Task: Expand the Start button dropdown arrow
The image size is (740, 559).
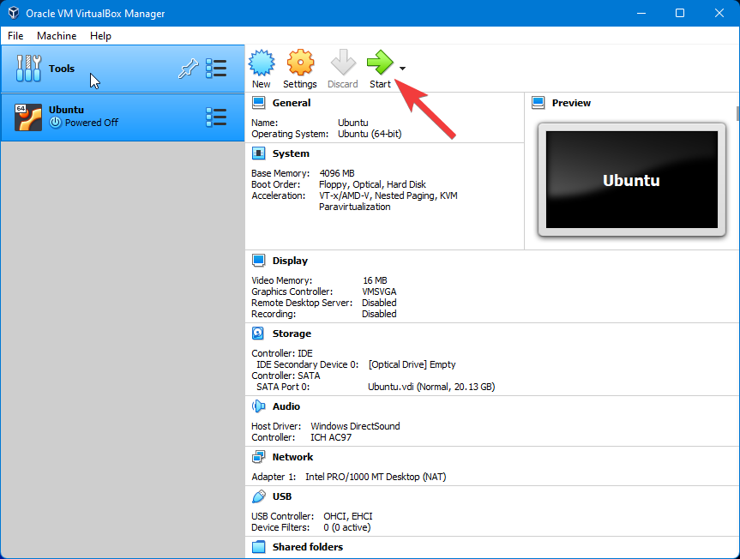Action: (x=401, y=69)
